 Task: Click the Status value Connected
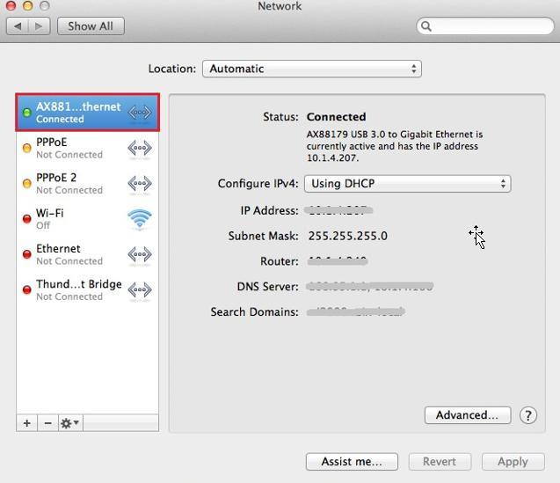point(336,117)
